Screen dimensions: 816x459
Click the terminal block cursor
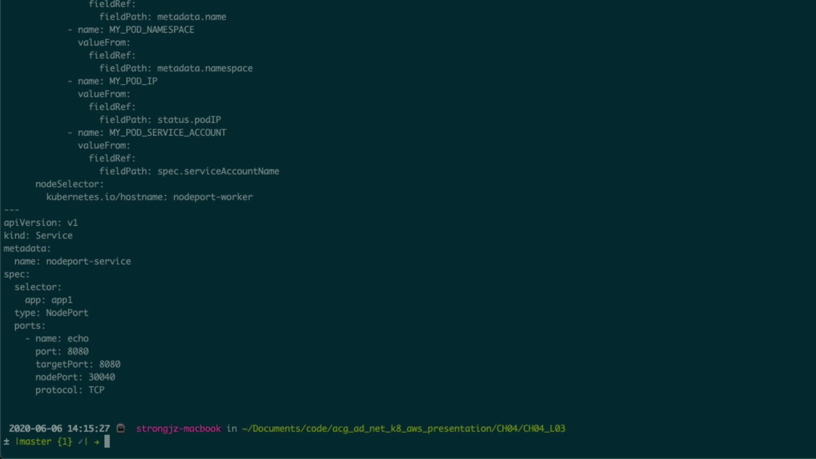107,442
